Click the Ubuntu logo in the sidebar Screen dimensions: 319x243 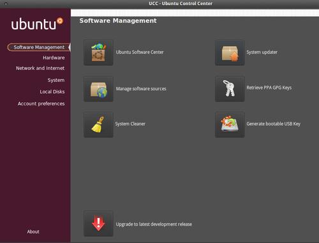coord(37,24)
